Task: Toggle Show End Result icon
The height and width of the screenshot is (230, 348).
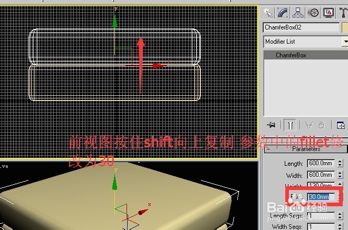Action: click(x=290, y=125)
